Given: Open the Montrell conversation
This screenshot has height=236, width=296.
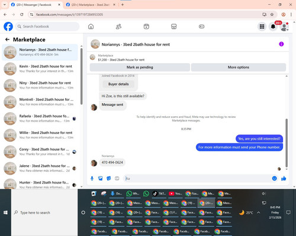Looking at the screenshot, I should coord(40,102).
